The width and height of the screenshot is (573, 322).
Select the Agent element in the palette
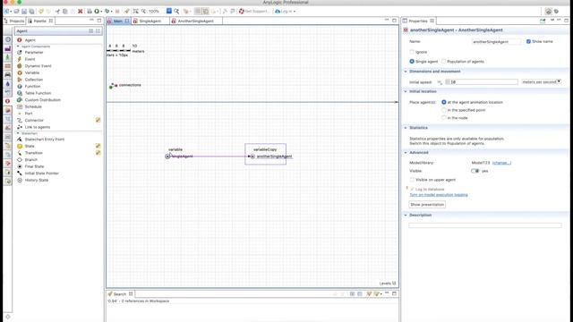point(30,40)
